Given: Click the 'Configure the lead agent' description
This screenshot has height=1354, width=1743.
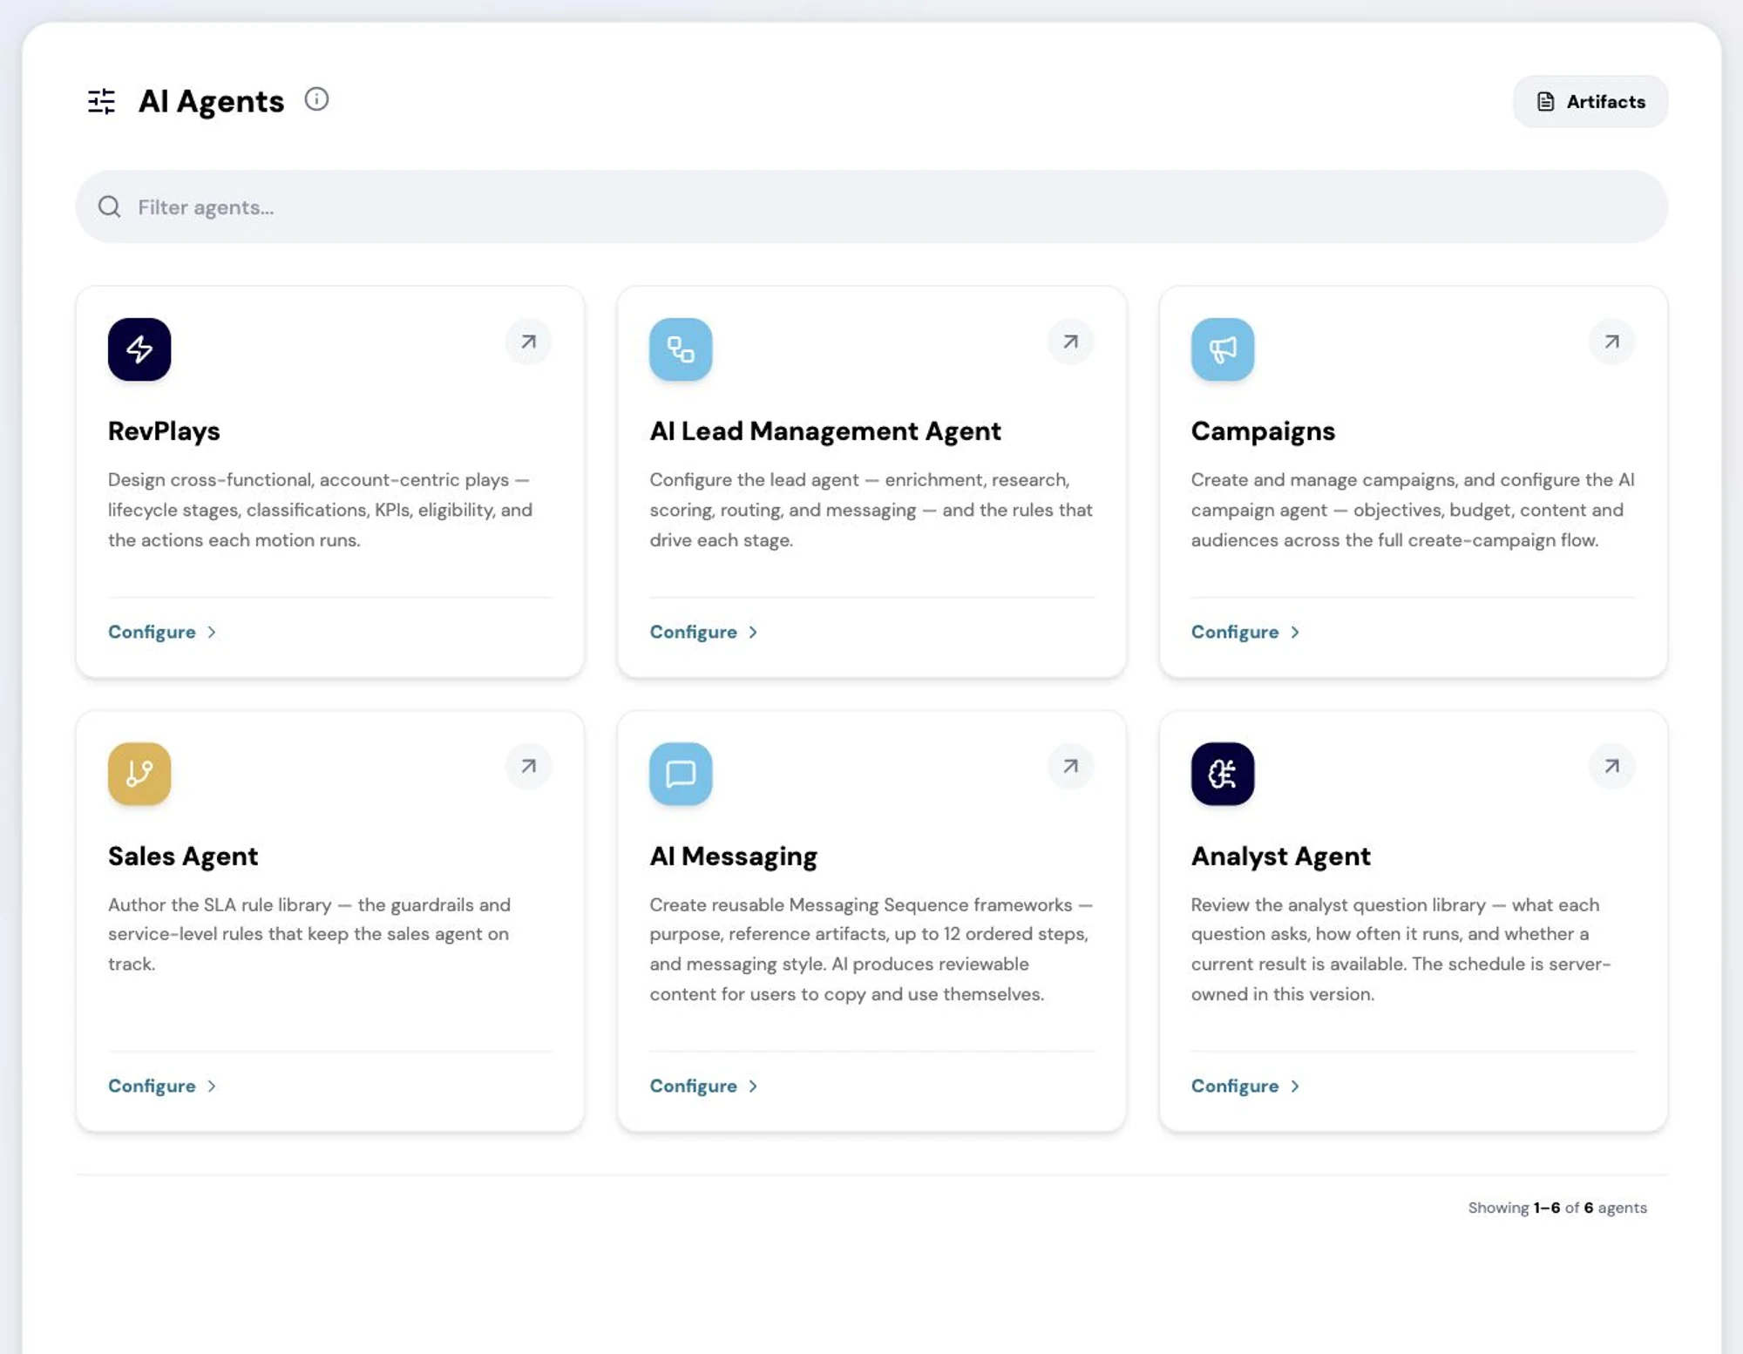Looking at the screenshot, I should click(871, 510).
